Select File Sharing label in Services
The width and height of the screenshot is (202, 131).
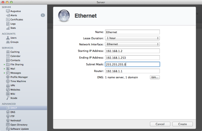tap(17, 64)
